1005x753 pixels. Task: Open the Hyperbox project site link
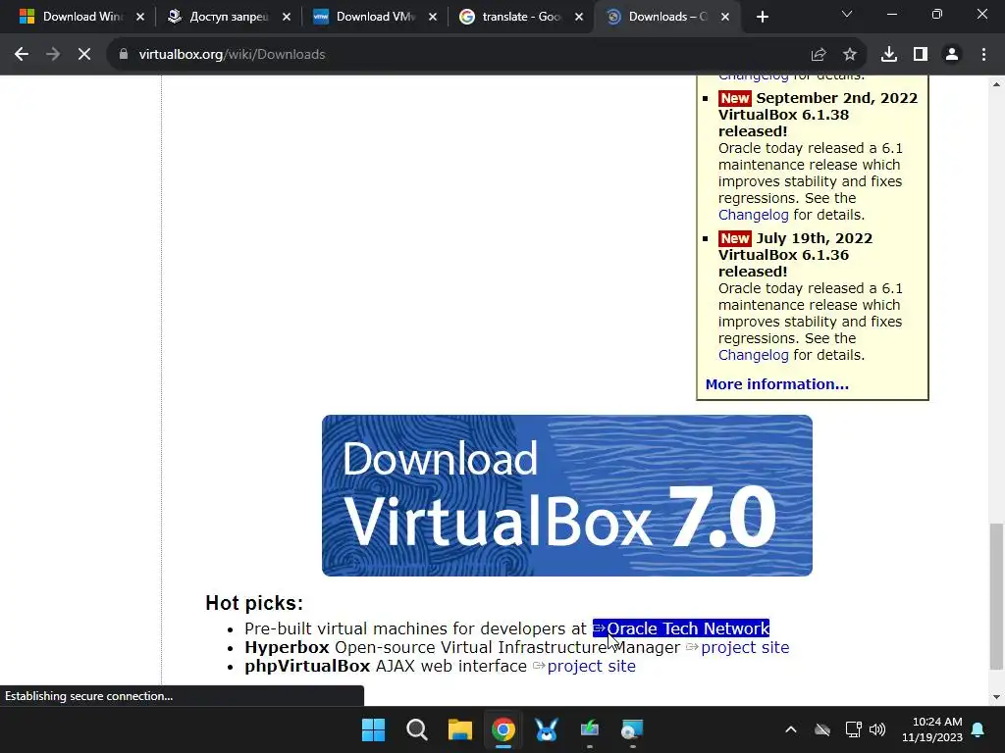point(745,647)
